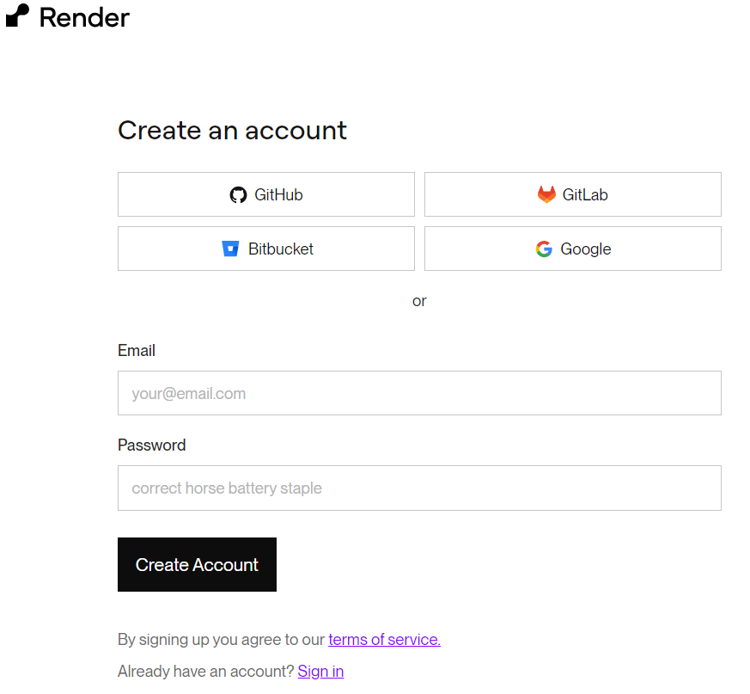Focus the Email input field
The height and width of the screenshot is (694, 750).
419,394
